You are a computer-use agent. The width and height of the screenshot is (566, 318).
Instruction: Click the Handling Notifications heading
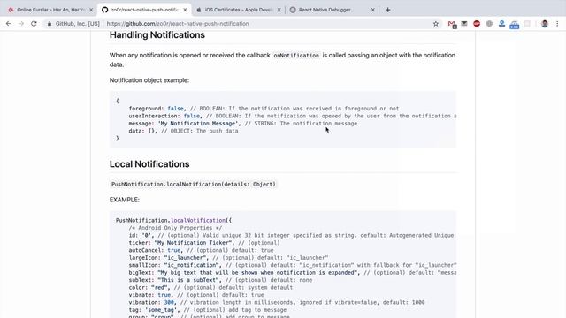point(157,35)
